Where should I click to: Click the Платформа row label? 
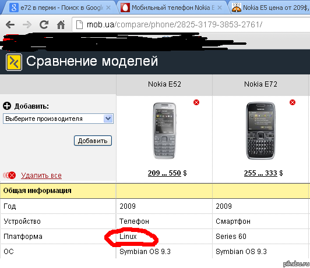pos(23,237)
